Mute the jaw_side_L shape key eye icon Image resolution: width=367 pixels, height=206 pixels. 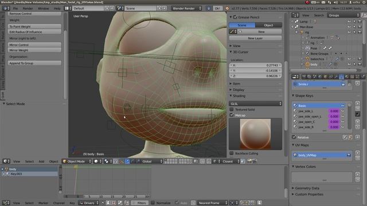tap(343, 111)
